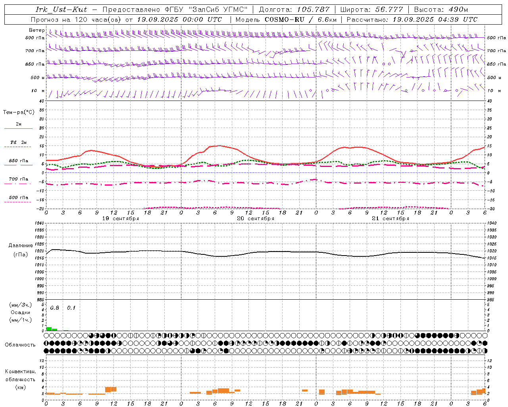Click the '19 сентября' date label
Screen dimensions: 508x407
pos(121,219)
